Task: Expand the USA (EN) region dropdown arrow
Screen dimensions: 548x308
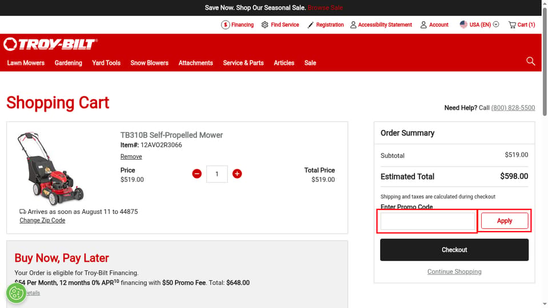Action: [x=496, y=25]
